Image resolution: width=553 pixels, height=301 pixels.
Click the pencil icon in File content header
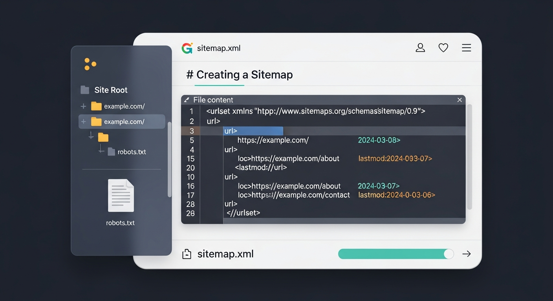coord(187,100)
